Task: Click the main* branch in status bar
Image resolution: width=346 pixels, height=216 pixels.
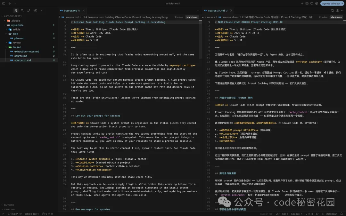Action: (13, 214)
